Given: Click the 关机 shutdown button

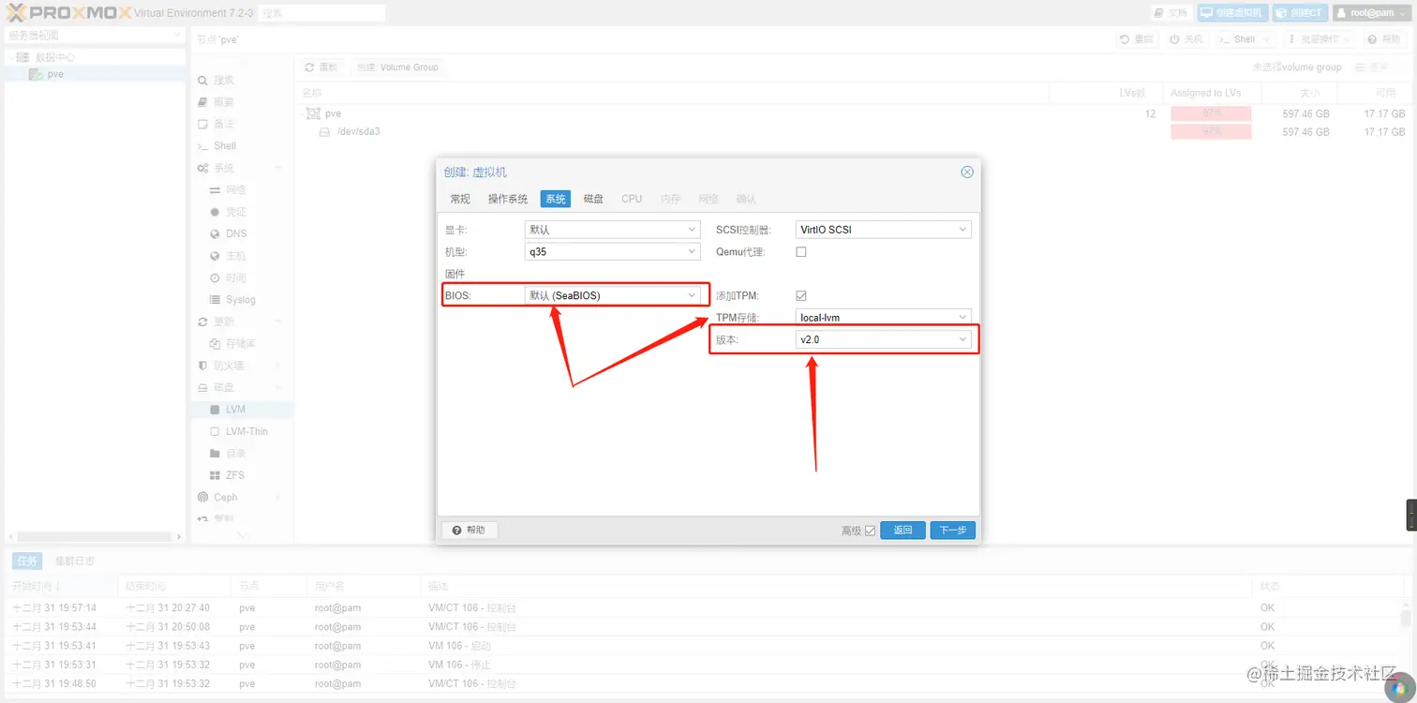Looking at the screenshot, I should coord(1187,39).
